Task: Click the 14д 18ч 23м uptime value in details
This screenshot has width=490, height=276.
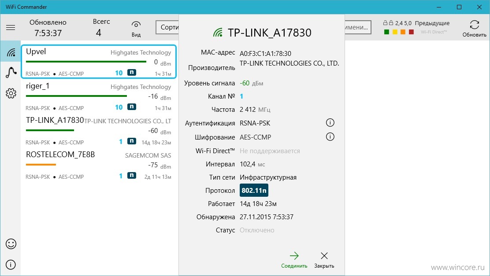Action: pos(258,204)
